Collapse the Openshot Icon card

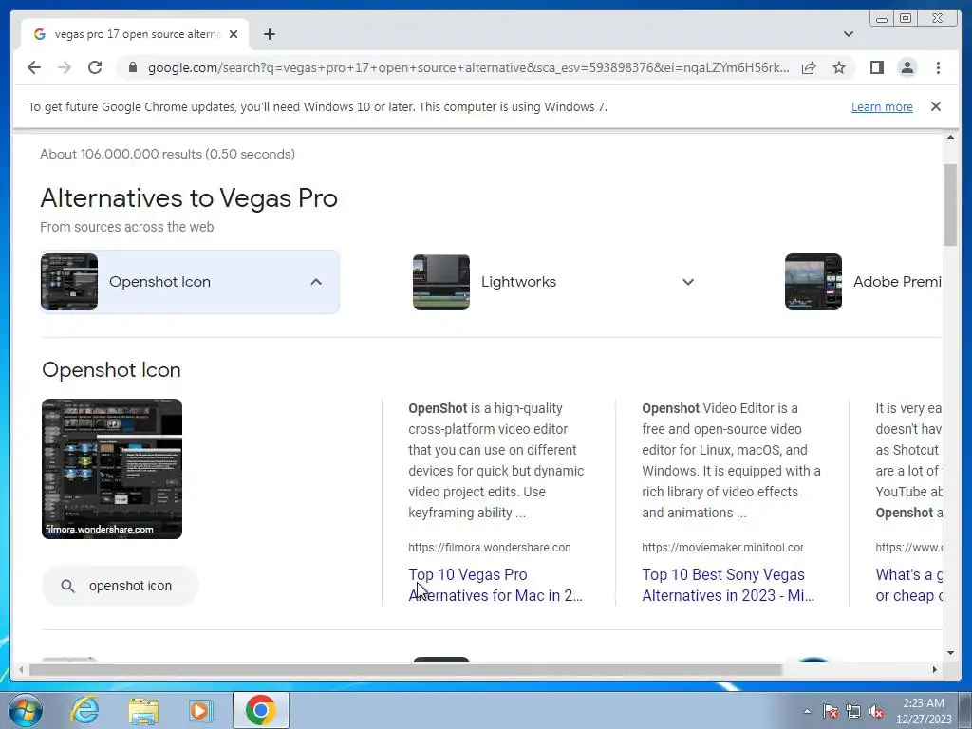point(316,282)
